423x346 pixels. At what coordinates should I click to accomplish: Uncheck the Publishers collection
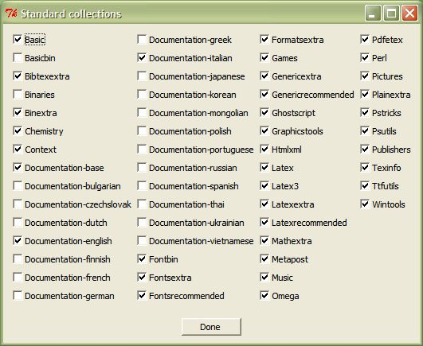365,150
